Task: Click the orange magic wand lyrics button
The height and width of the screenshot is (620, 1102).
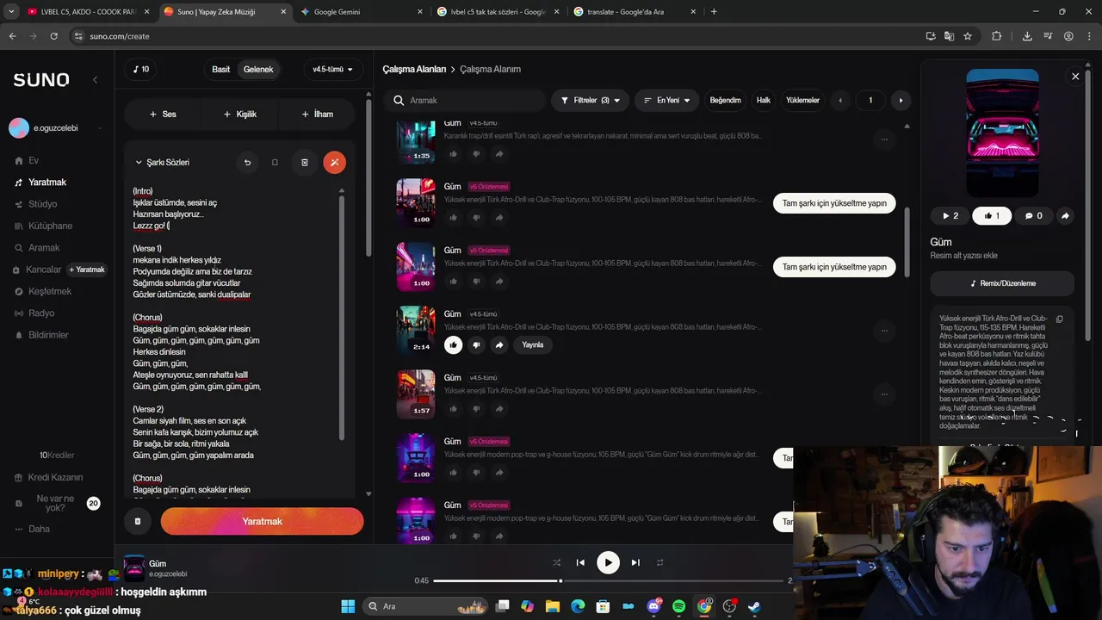Action: pos(334,162)
